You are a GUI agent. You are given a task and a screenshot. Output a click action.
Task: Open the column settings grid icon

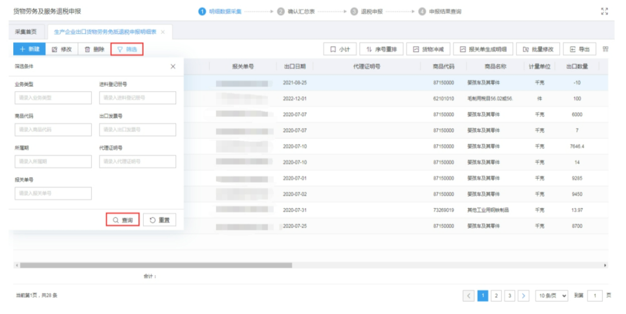pos(606,49)
